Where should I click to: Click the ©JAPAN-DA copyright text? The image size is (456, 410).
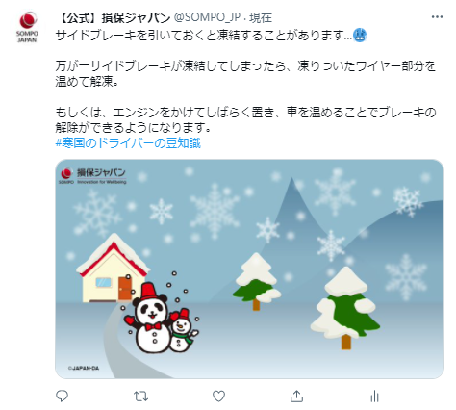84,368
